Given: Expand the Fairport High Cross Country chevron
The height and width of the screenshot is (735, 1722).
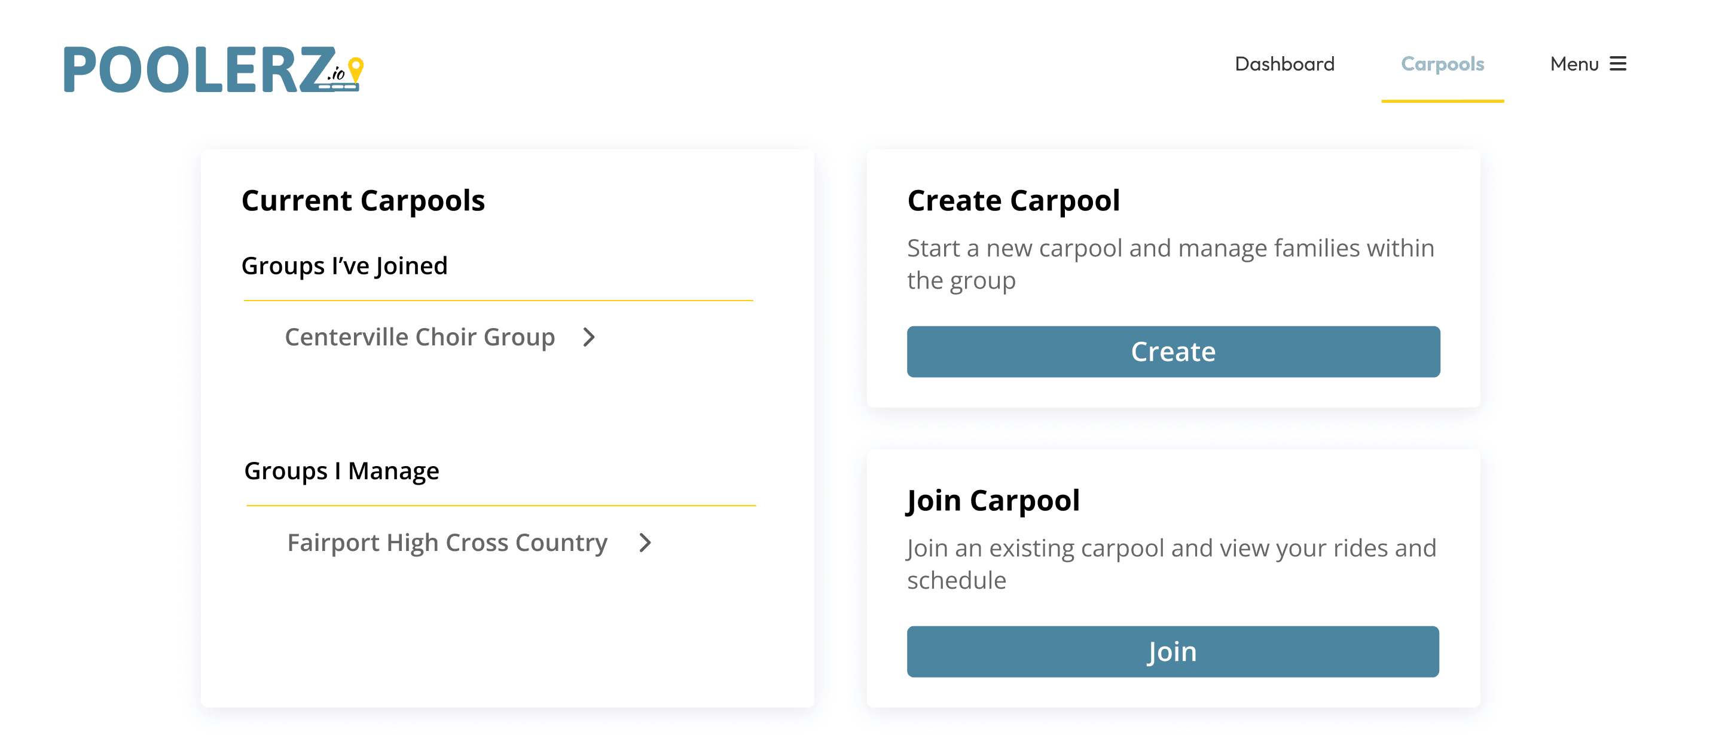Looking at the screenshot, I should click(645, 543).
